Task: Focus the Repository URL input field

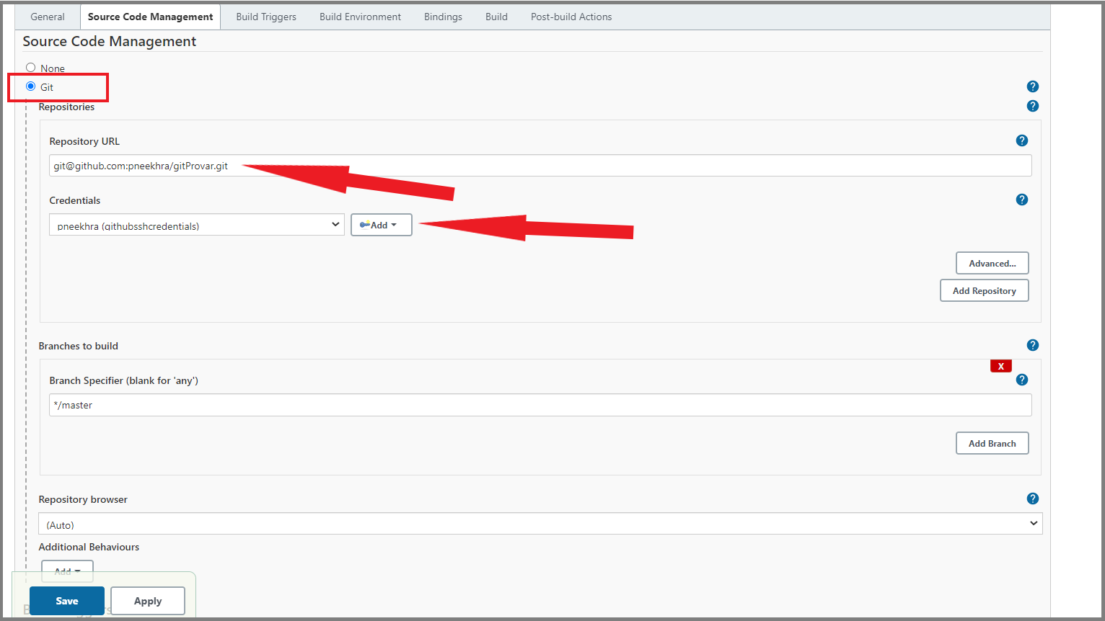Action: pos(540,166)
